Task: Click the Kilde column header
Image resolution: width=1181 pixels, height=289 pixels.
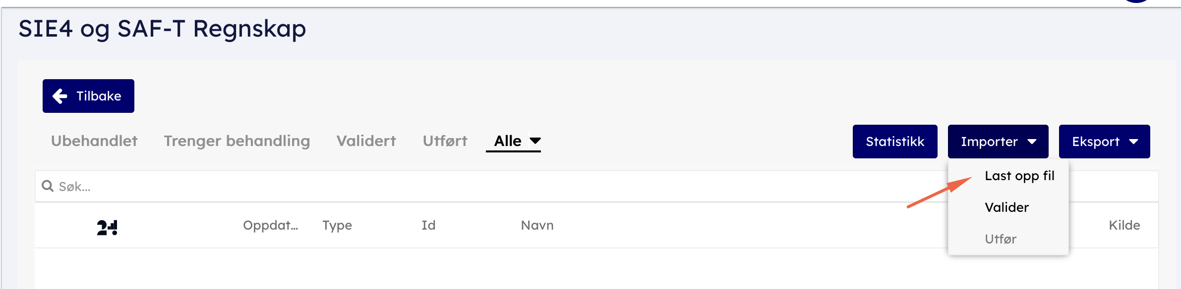Action: click(x=1124, y=225)
